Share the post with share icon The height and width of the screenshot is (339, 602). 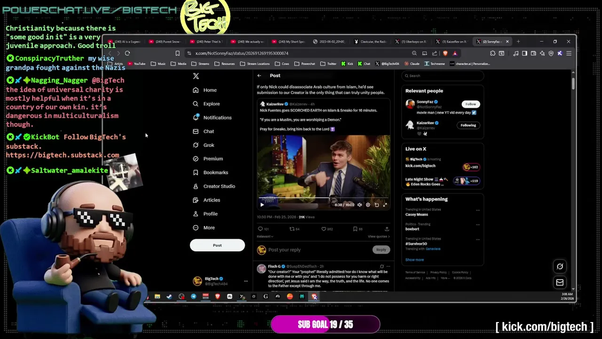point(387,229)
